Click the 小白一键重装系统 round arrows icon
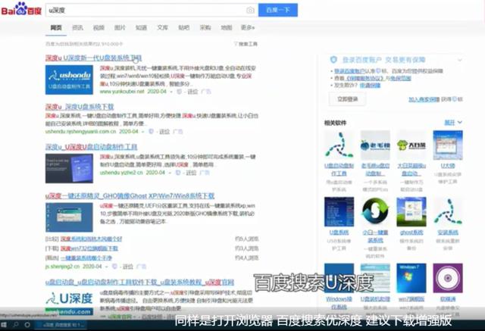Screen dimensions: 485x331 tap(375, 212)
